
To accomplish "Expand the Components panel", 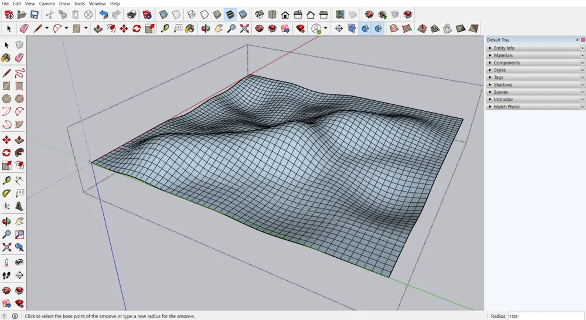I will (535, 63).
